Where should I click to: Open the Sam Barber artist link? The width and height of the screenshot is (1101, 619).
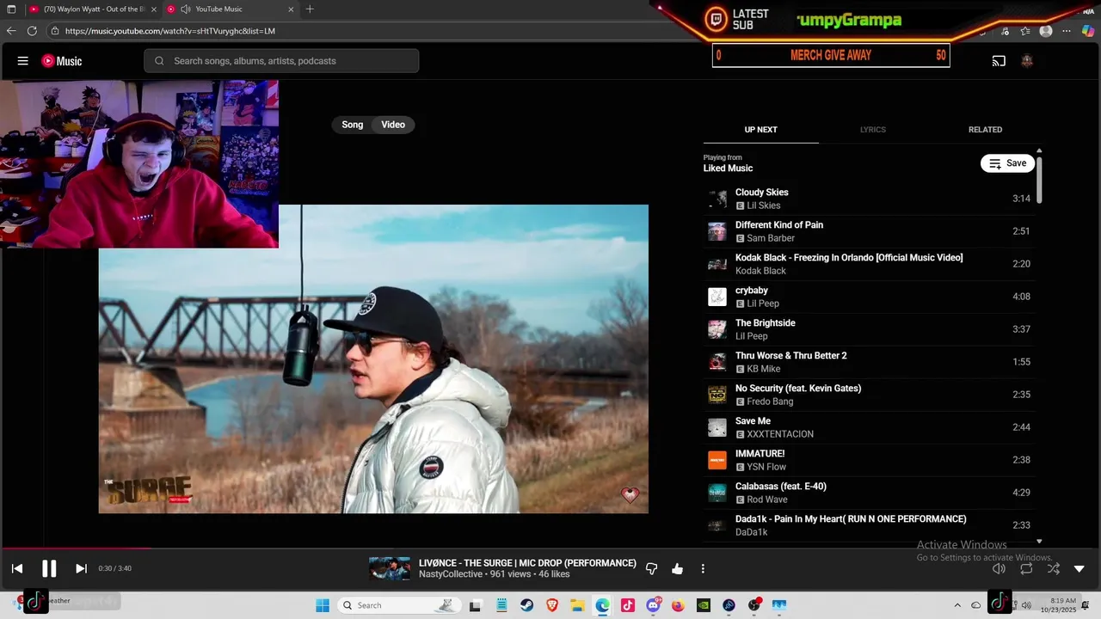coord(771,238)
